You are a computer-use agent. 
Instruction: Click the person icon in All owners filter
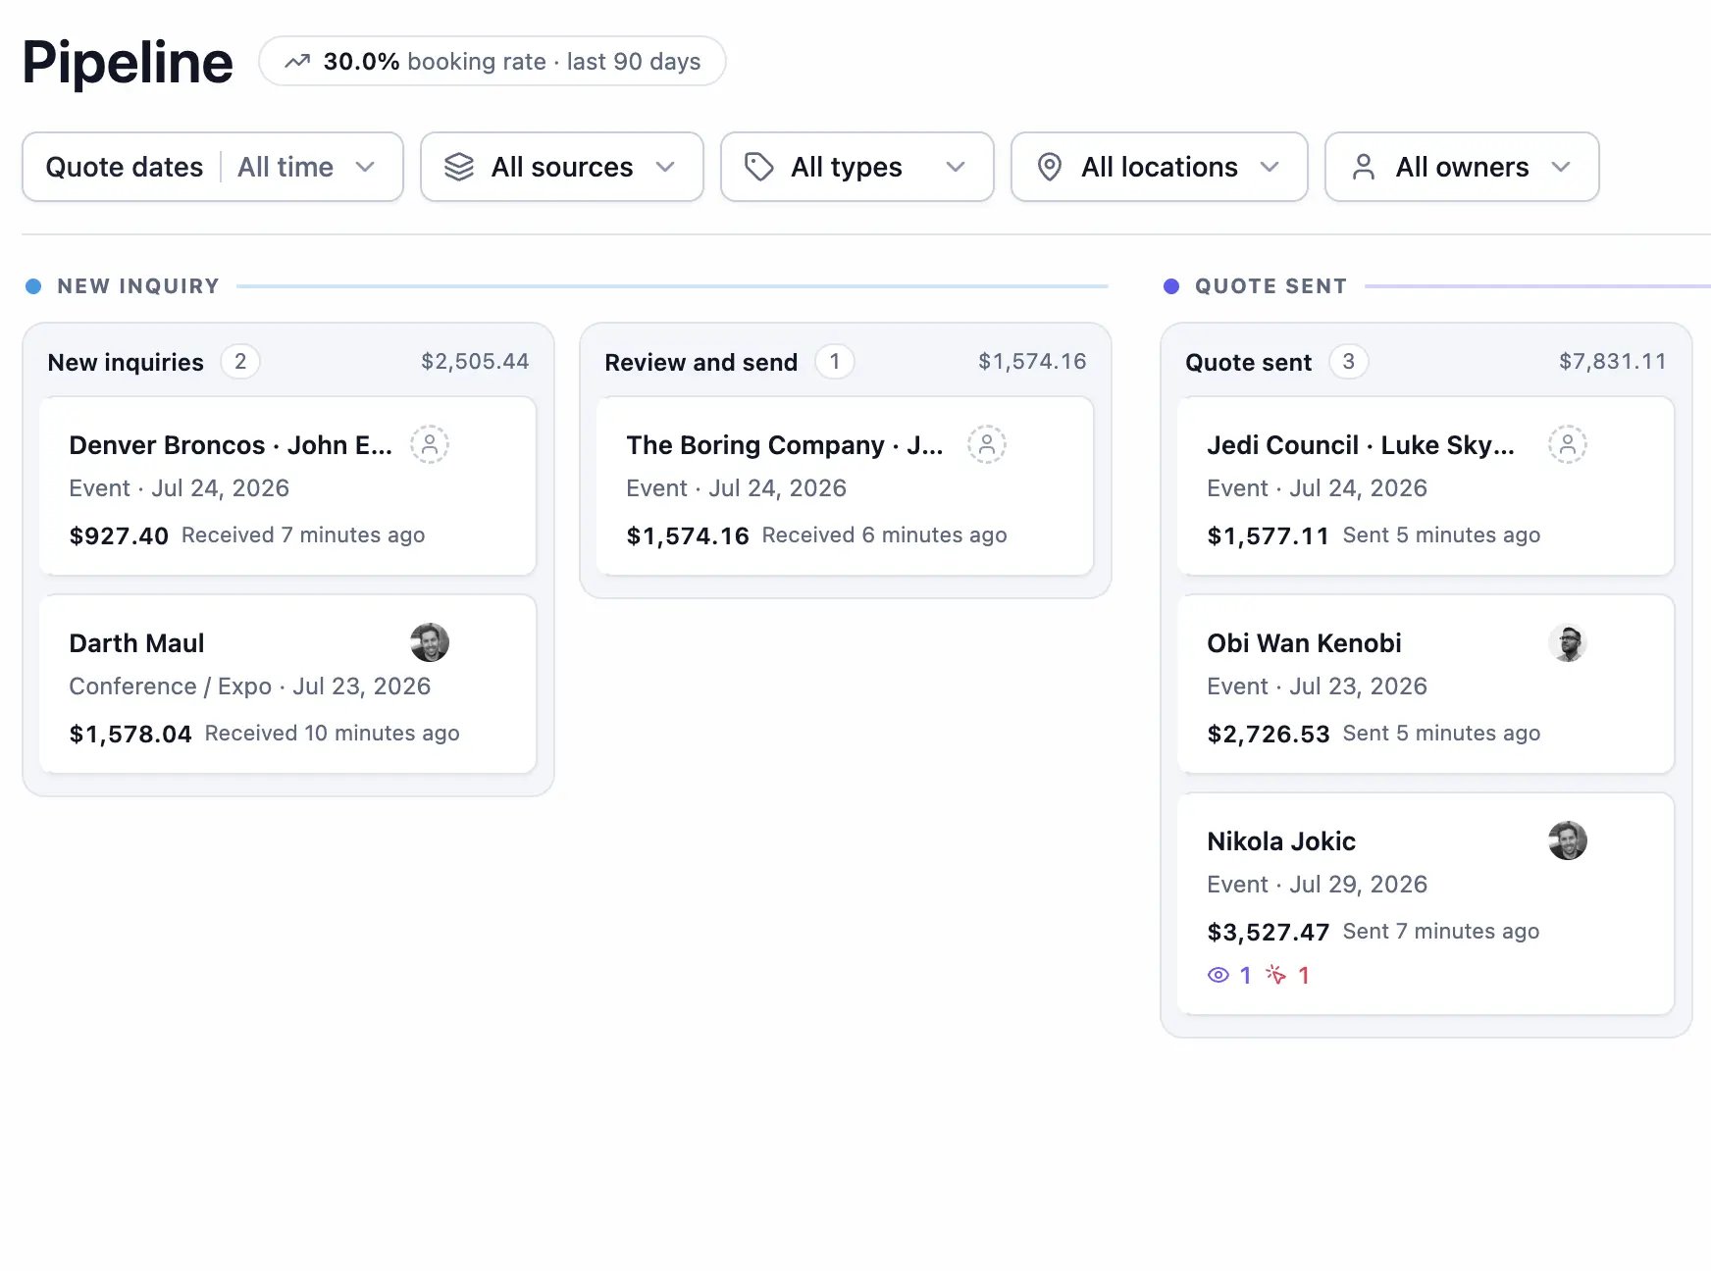click(x=1364, y=167)
